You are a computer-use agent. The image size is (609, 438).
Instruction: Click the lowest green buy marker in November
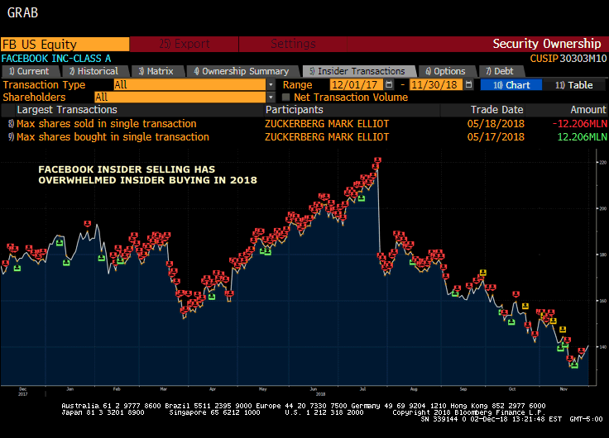[574, 365]
